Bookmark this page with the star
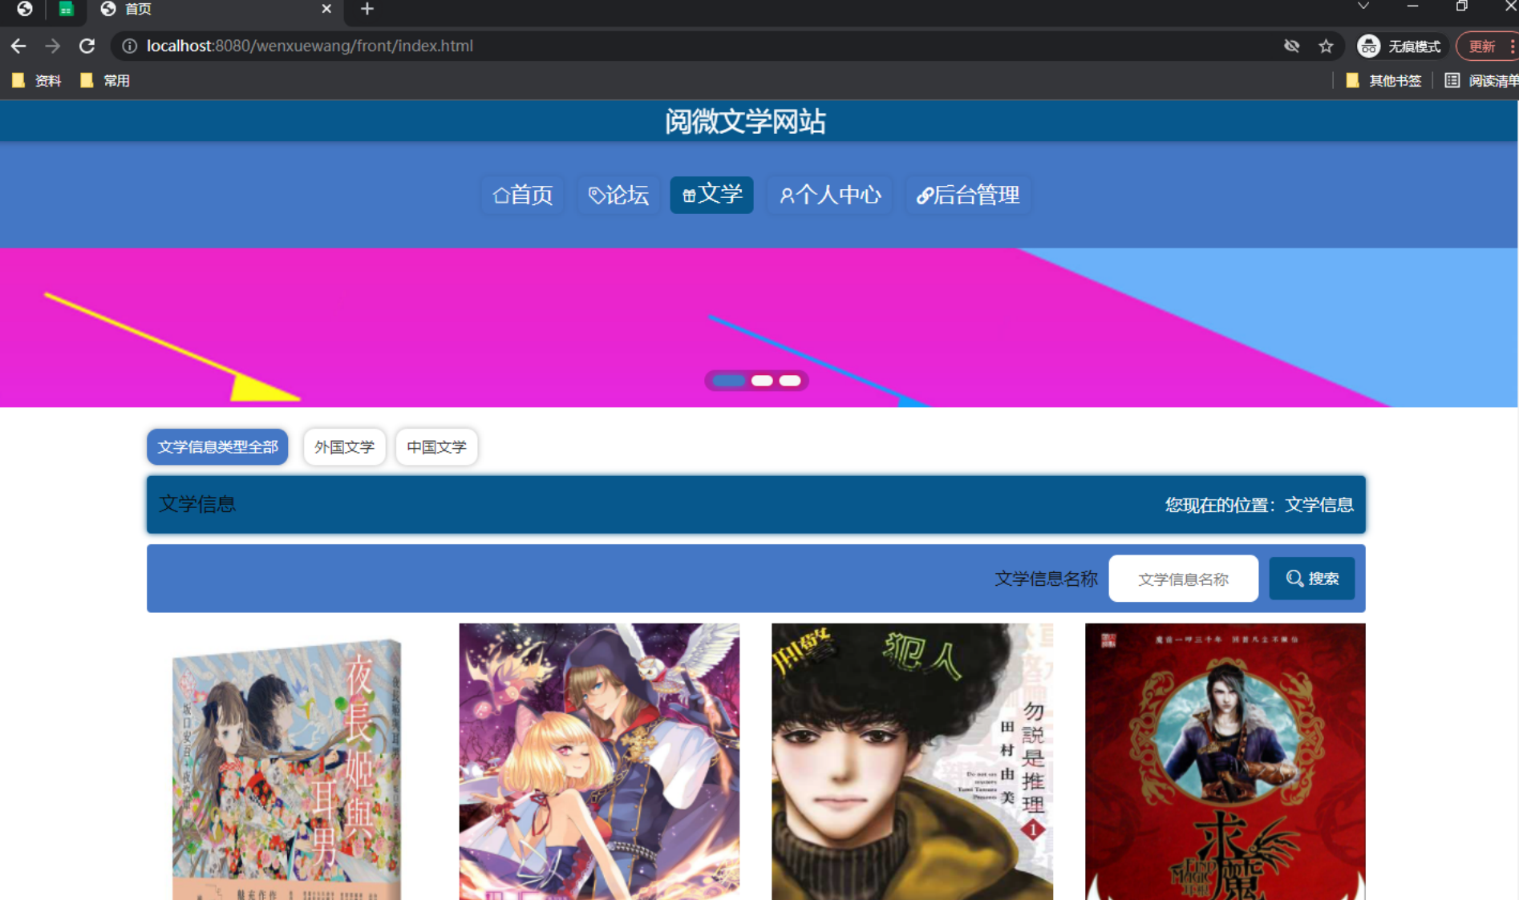This screenshot has width=1519, height=900. 1326,46
